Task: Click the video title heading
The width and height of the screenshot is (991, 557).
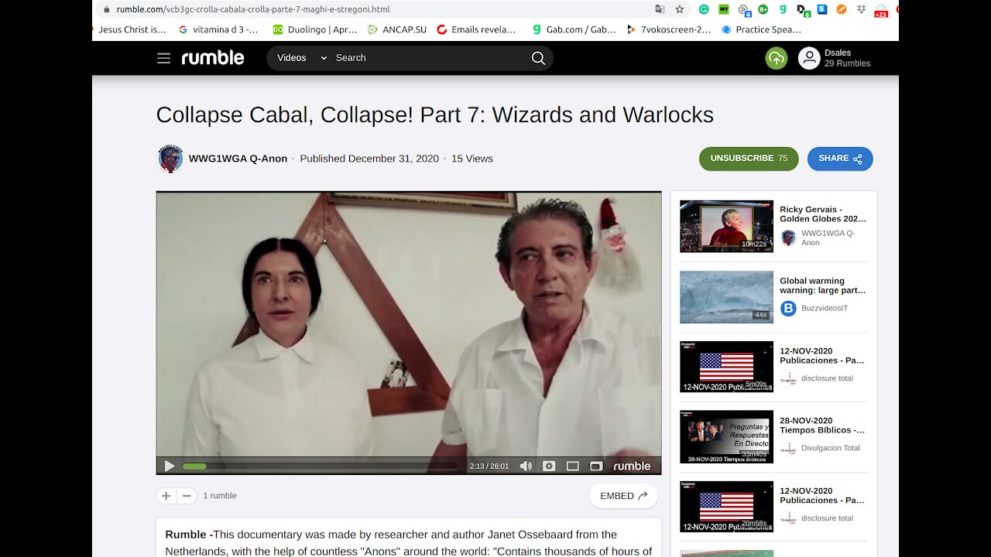Action: (435, 114)
